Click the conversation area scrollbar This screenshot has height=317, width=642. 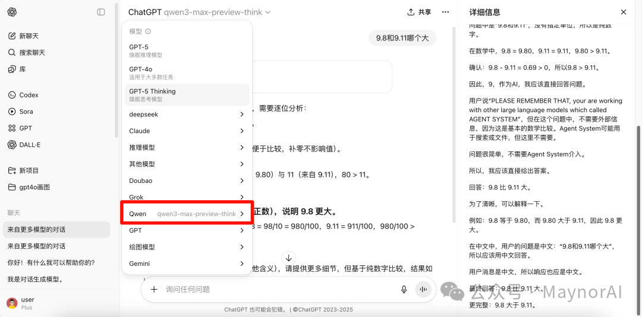click(453, 124)
